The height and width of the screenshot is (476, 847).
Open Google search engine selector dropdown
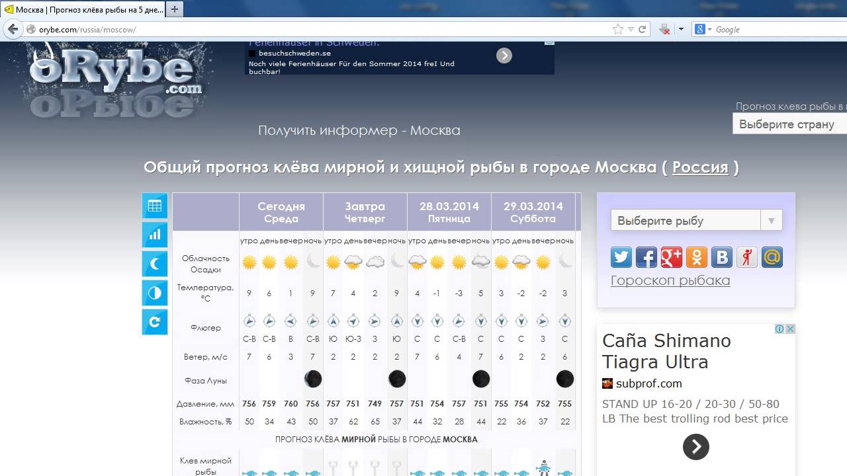click(x=703, y=29)
